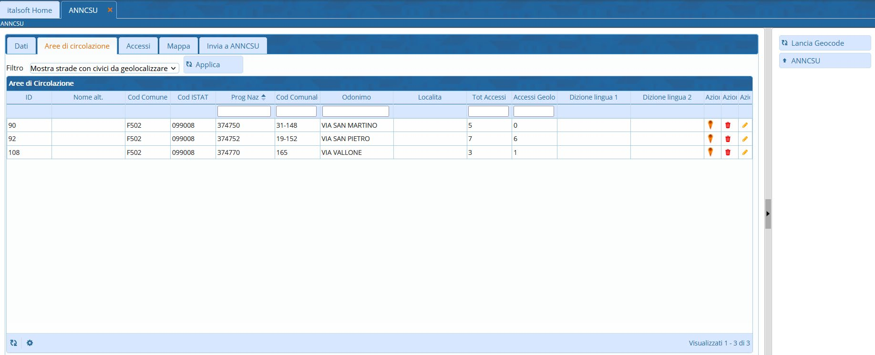Click map pin icon for VIA VALLONE
875x355 pixels.
[710, 152]
